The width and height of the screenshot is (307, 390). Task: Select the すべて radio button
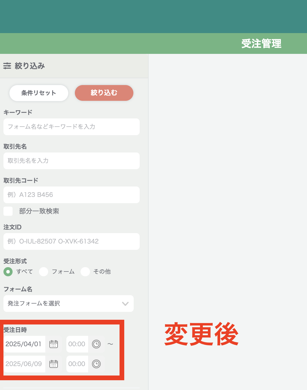pos(8,272)
